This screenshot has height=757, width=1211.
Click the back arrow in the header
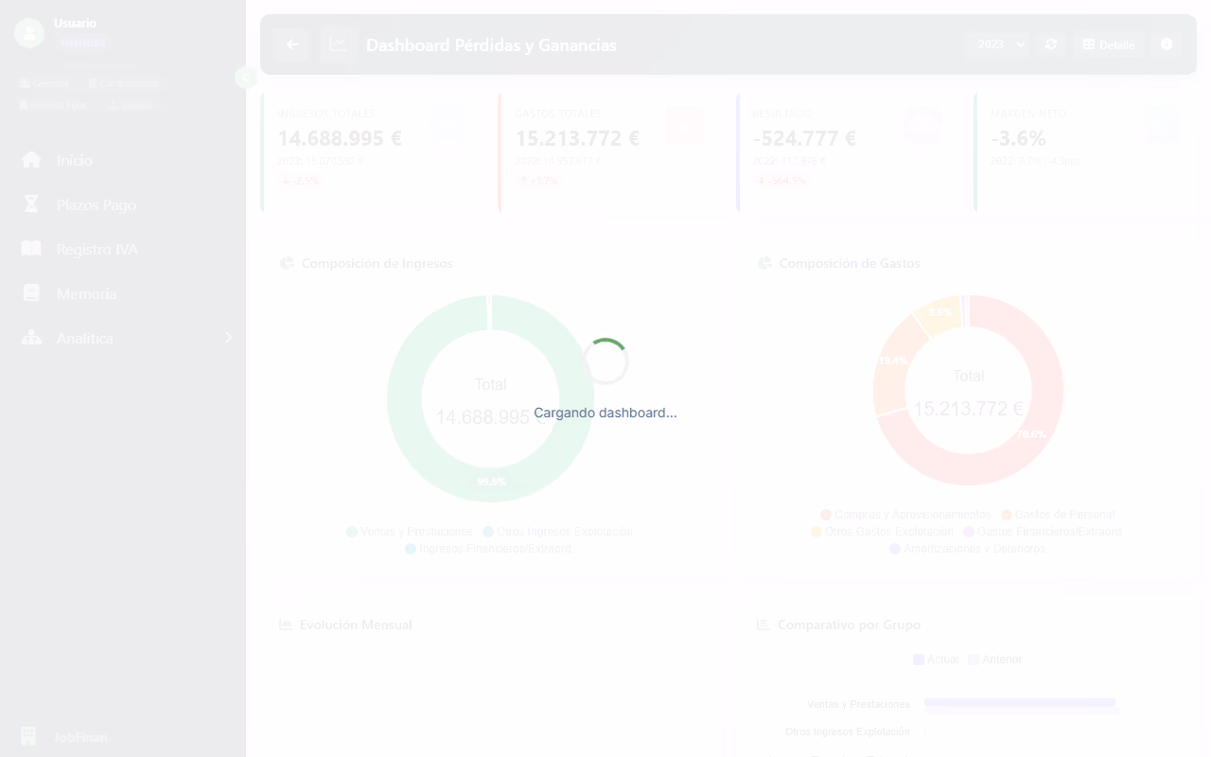293,44
